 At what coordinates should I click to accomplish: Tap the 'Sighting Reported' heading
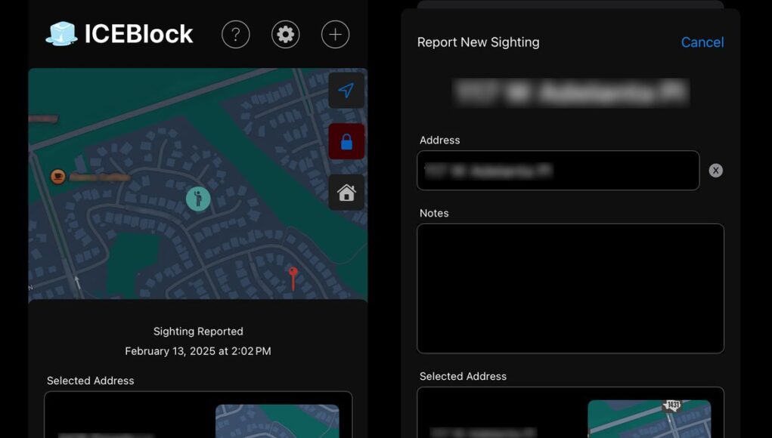(x=198, y=332)
